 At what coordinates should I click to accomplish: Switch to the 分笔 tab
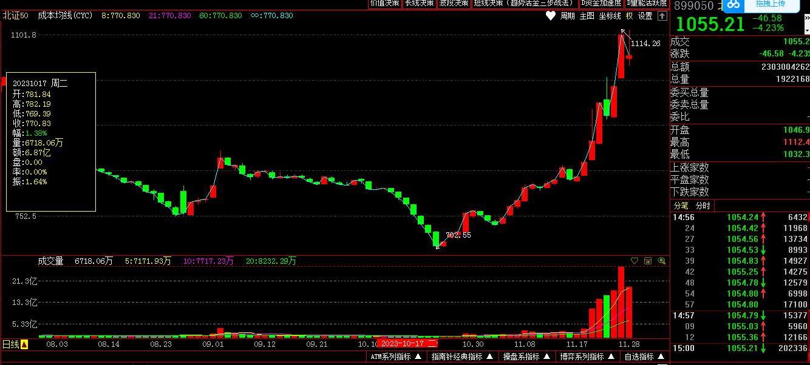681,206
